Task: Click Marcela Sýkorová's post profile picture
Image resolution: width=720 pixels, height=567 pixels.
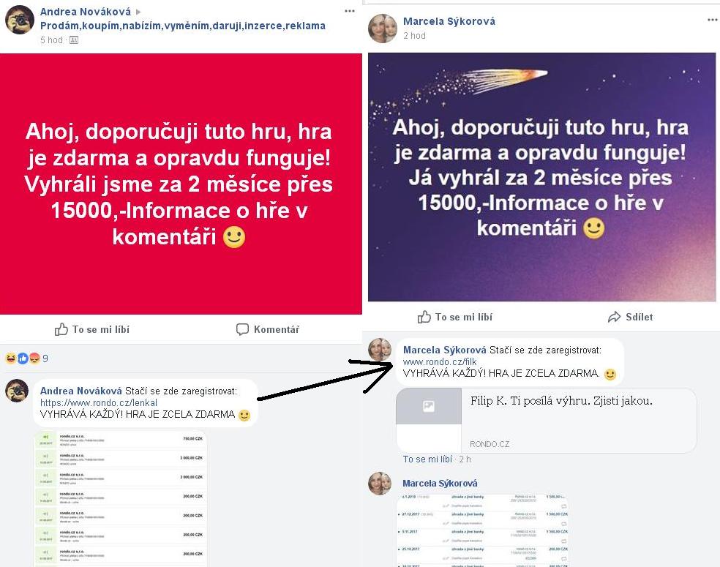Action: (383, 29)
